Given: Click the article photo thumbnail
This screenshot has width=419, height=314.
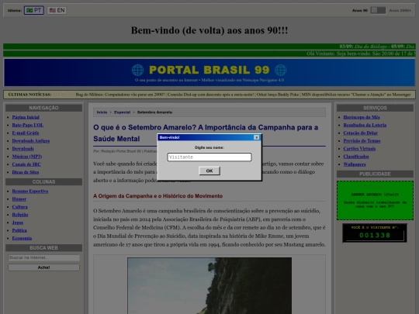Looking at the screenshot, I should click(x=209, y=285).
